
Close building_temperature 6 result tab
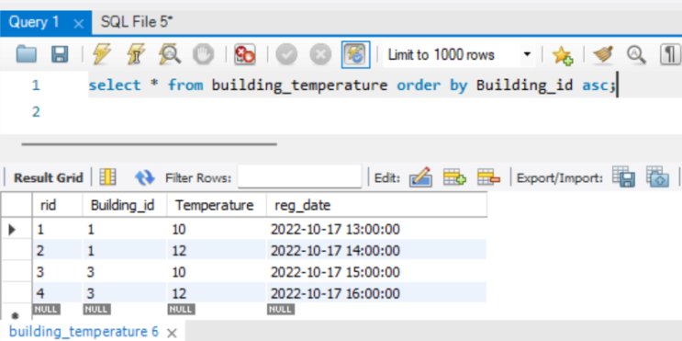point(172,333)
